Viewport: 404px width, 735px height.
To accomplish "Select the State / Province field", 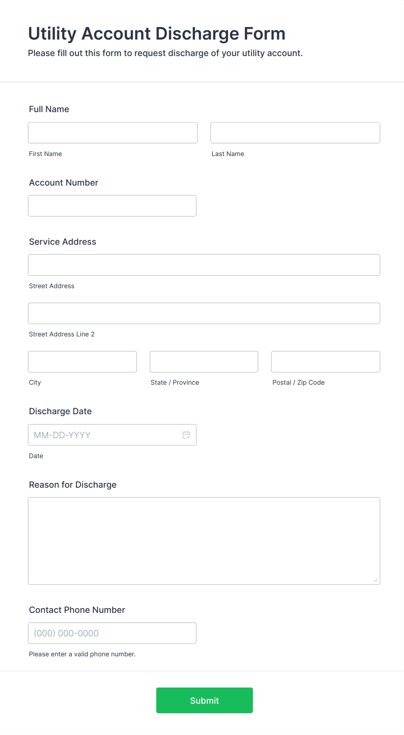I will pos(204,362).
